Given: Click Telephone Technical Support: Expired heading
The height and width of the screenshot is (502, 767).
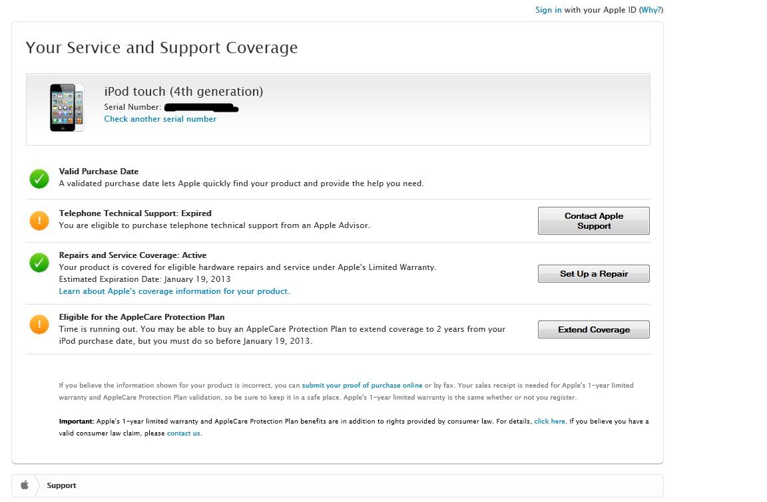Looking at the screenshot, I should pyautogui.click(x=135, y=213).
